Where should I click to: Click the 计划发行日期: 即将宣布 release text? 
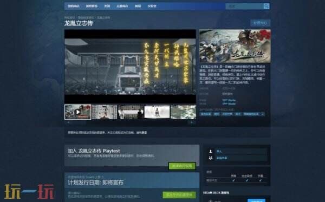point(95,183)
